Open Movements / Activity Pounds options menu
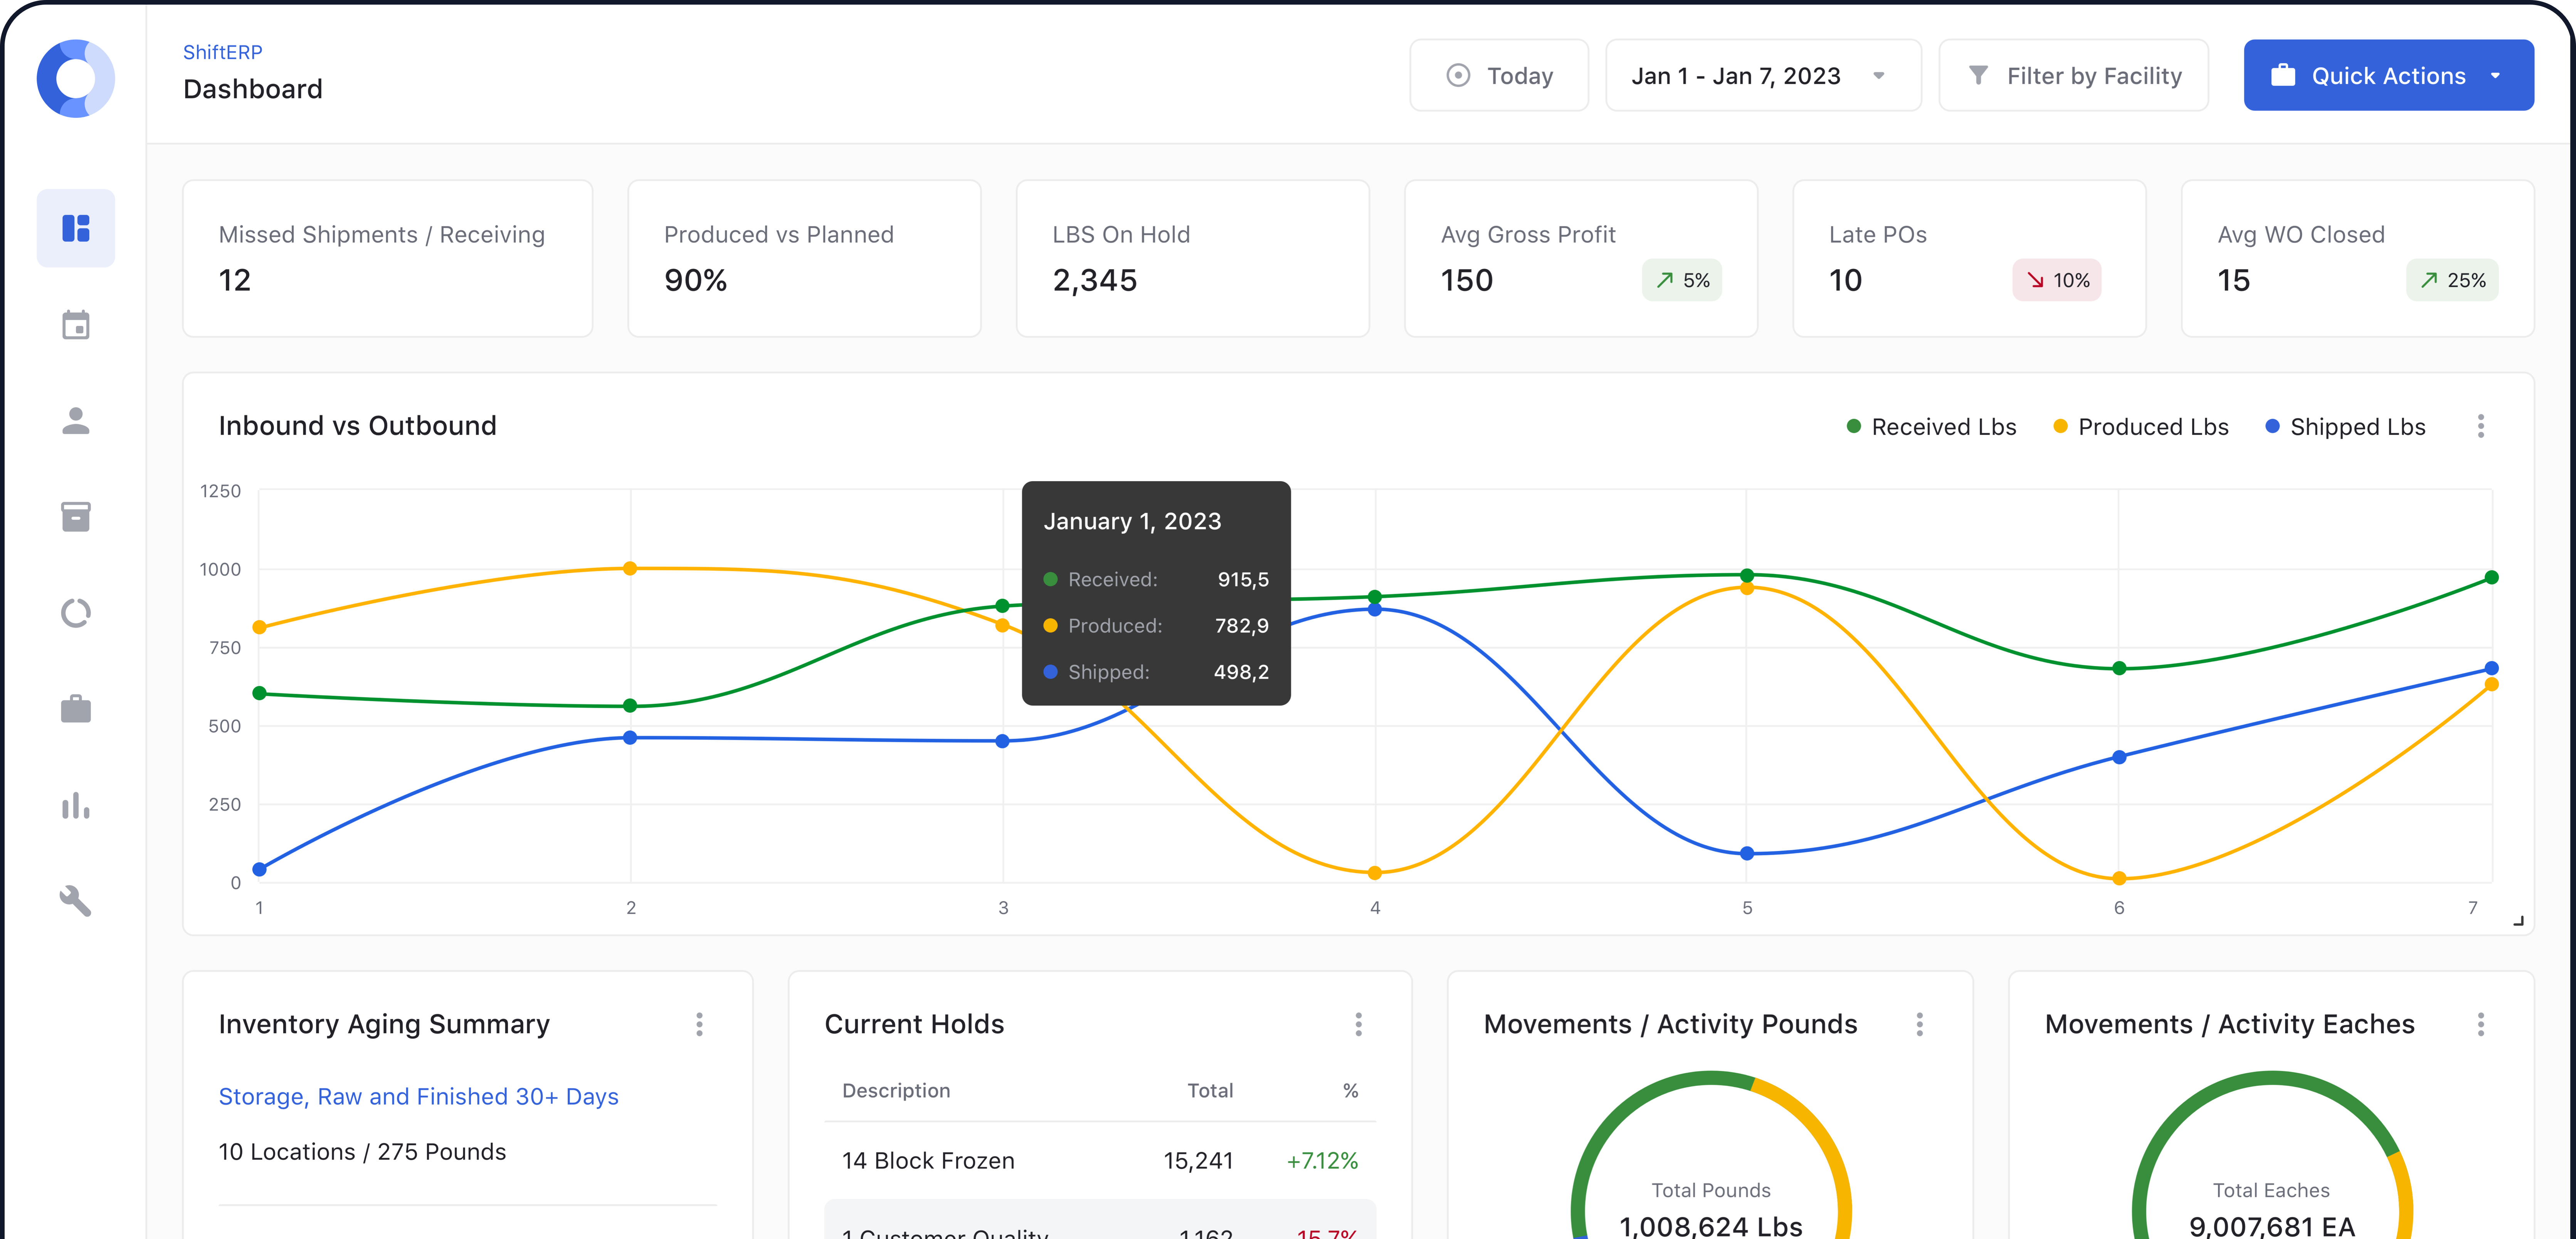 point(1919,1024)
